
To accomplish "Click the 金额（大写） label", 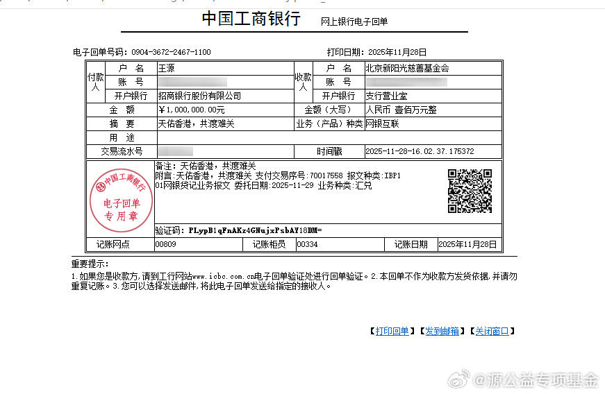I will pos(329,110).
